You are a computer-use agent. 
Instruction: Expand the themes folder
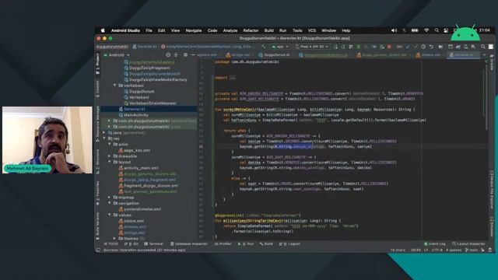(114, 239)
